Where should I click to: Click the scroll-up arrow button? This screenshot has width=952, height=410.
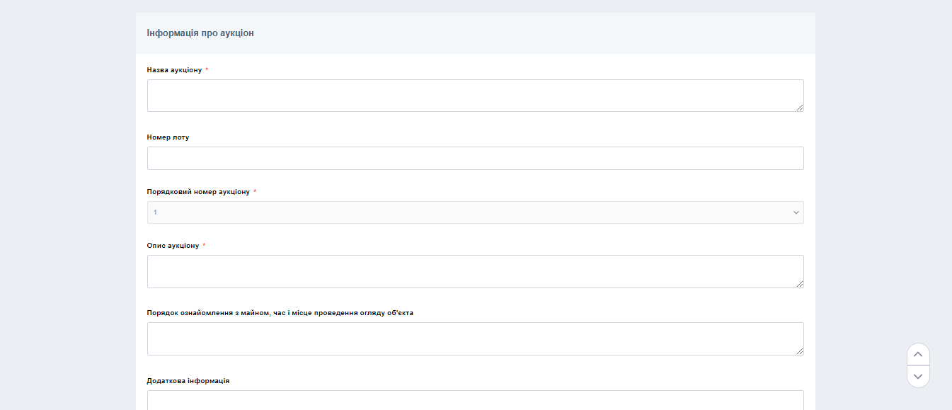point(918,354)
